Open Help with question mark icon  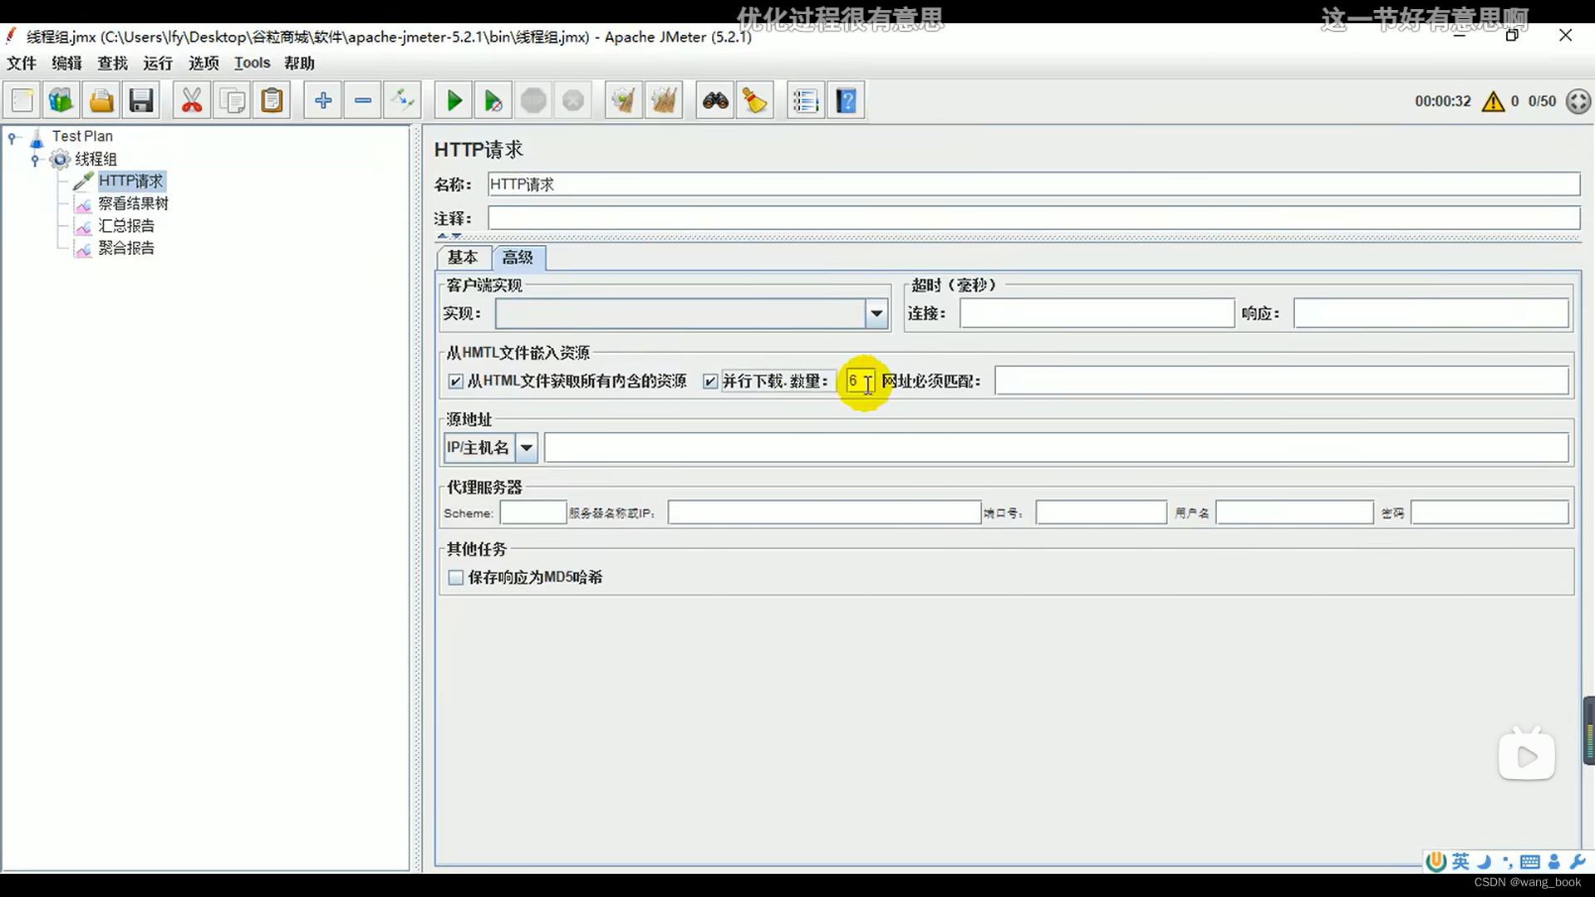[846, 100]
